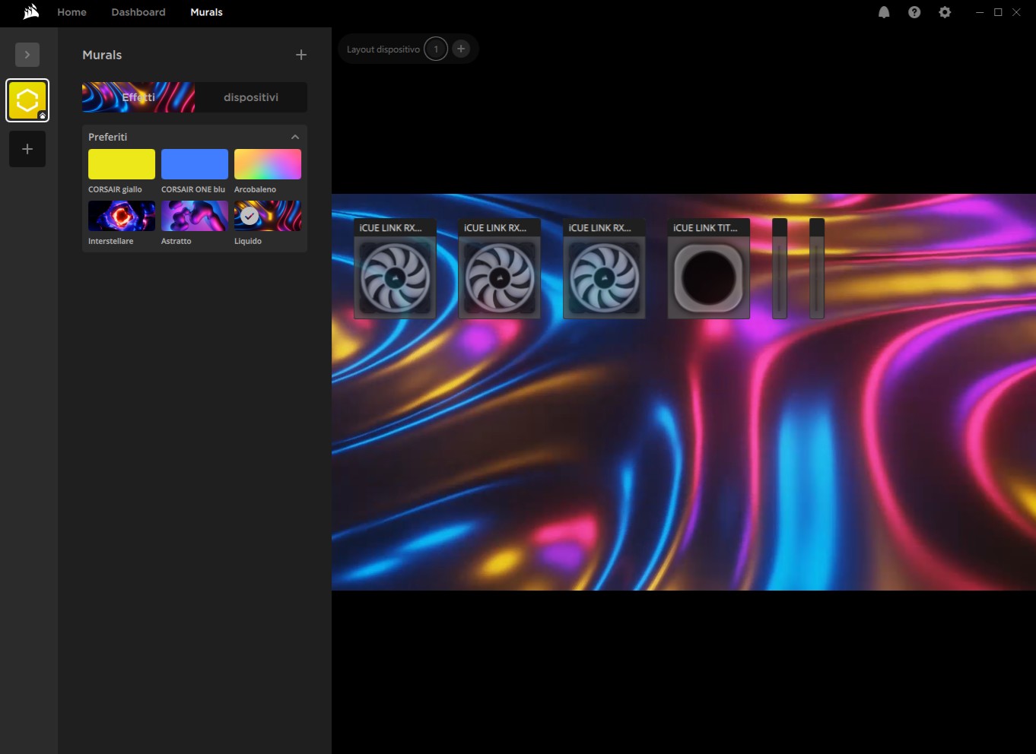
Task: Add a new mural with plus icon
Action: click(x=301, y=55)
